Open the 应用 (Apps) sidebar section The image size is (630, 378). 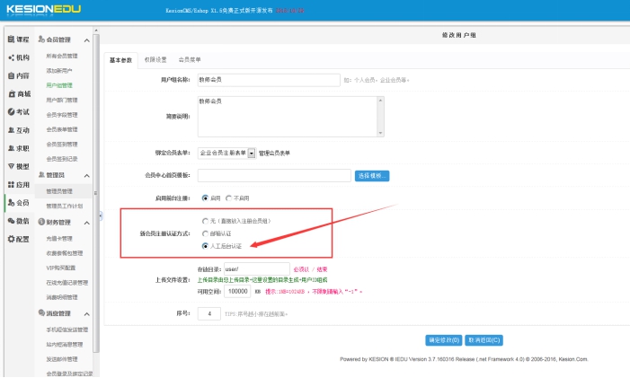[18, 184]
